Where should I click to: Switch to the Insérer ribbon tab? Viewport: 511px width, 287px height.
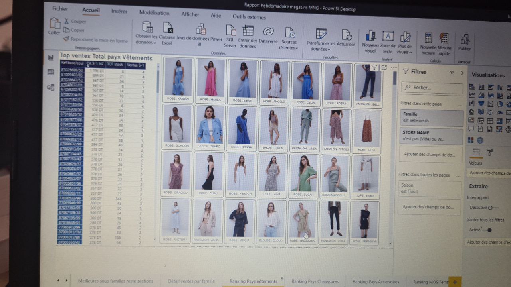(x=119, y=11)
